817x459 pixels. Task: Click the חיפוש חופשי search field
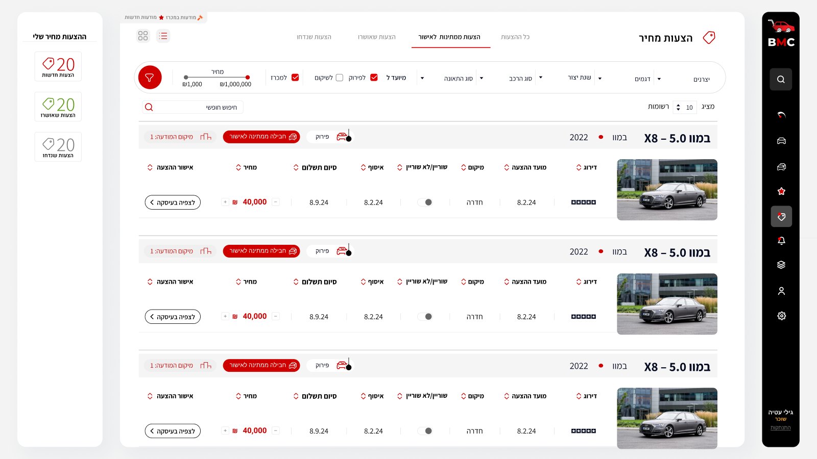pos(193,107)
